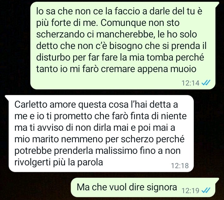224x200 pixels.
Task: Click the blue read ticks beside 12:14
Action: 206,83
